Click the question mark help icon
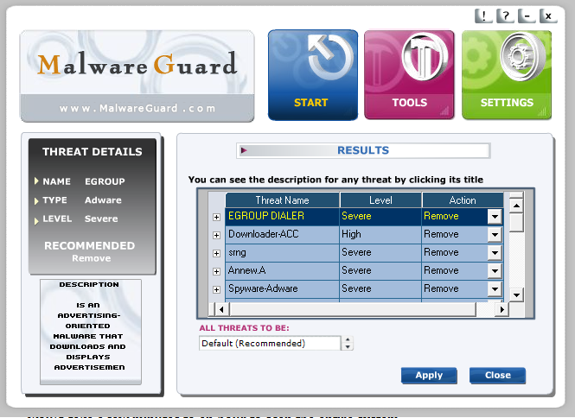Screen dimensions: 575x418 [505, 16]
